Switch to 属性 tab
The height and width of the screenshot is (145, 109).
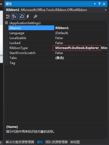(x=40, y=142)
